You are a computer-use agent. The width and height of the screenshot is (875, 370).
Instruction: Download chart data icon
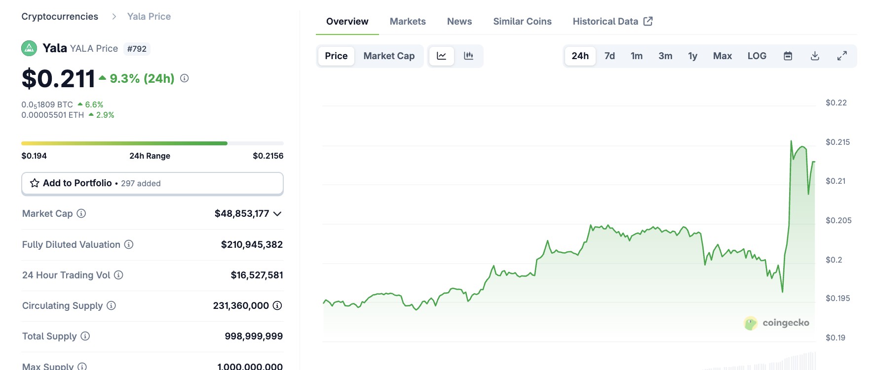point(815,56)
